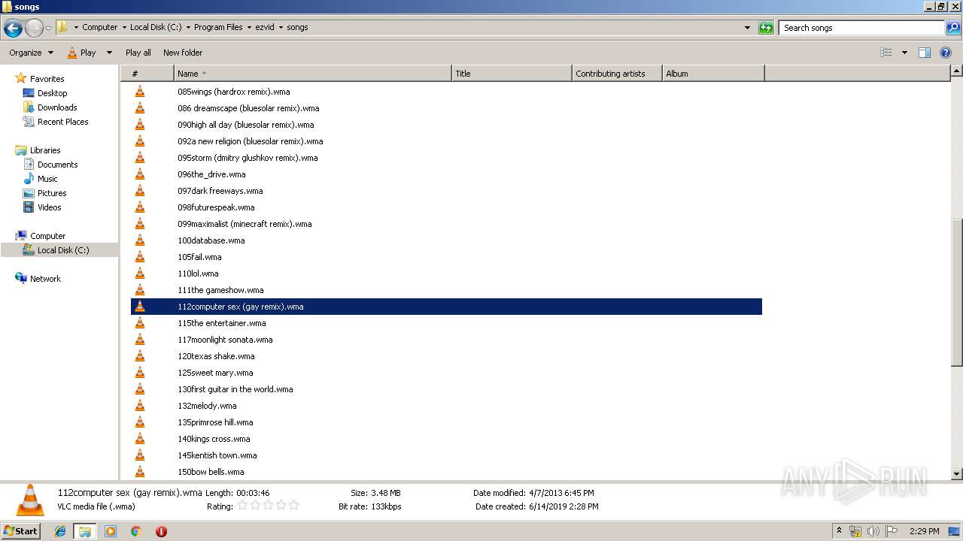Click the scrollbar down arrow
963x541 pixels.
pos(956,474)
